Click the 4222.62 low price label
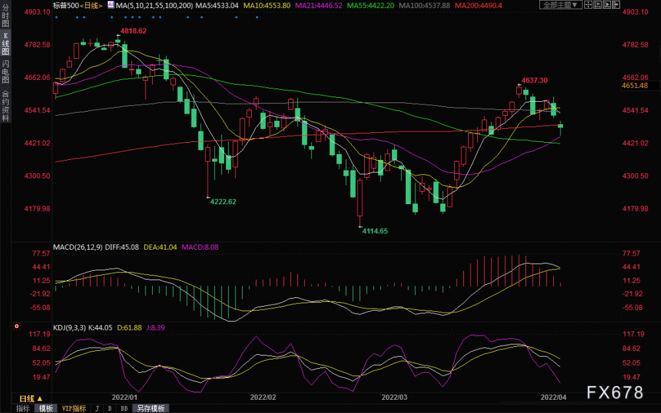Viewport: 661px width, 413px height. pos(223,202)
